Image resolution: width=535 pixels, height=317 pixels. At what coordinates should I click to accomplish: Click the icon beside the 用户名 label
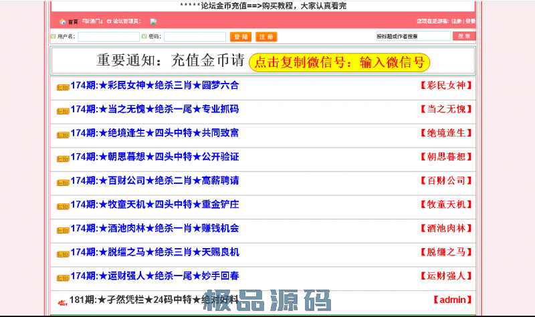[53, 37]
